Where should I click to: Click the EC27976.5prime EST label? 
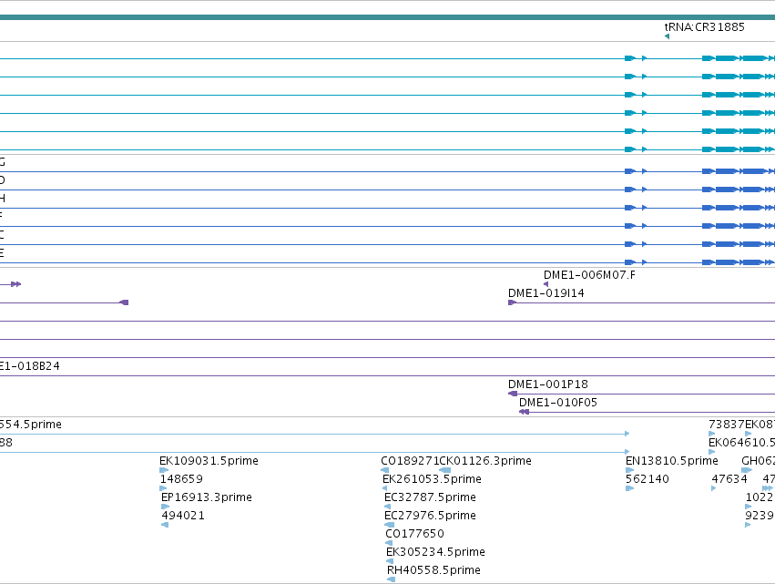pyautogui.click(x=430, y=516)
